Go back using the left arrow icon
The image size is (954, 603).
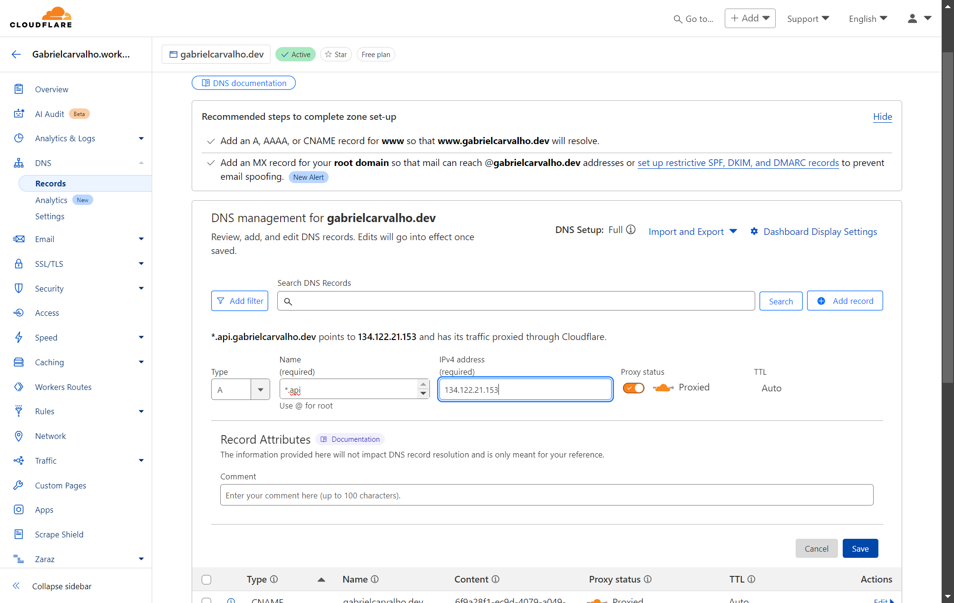[16, 54]
